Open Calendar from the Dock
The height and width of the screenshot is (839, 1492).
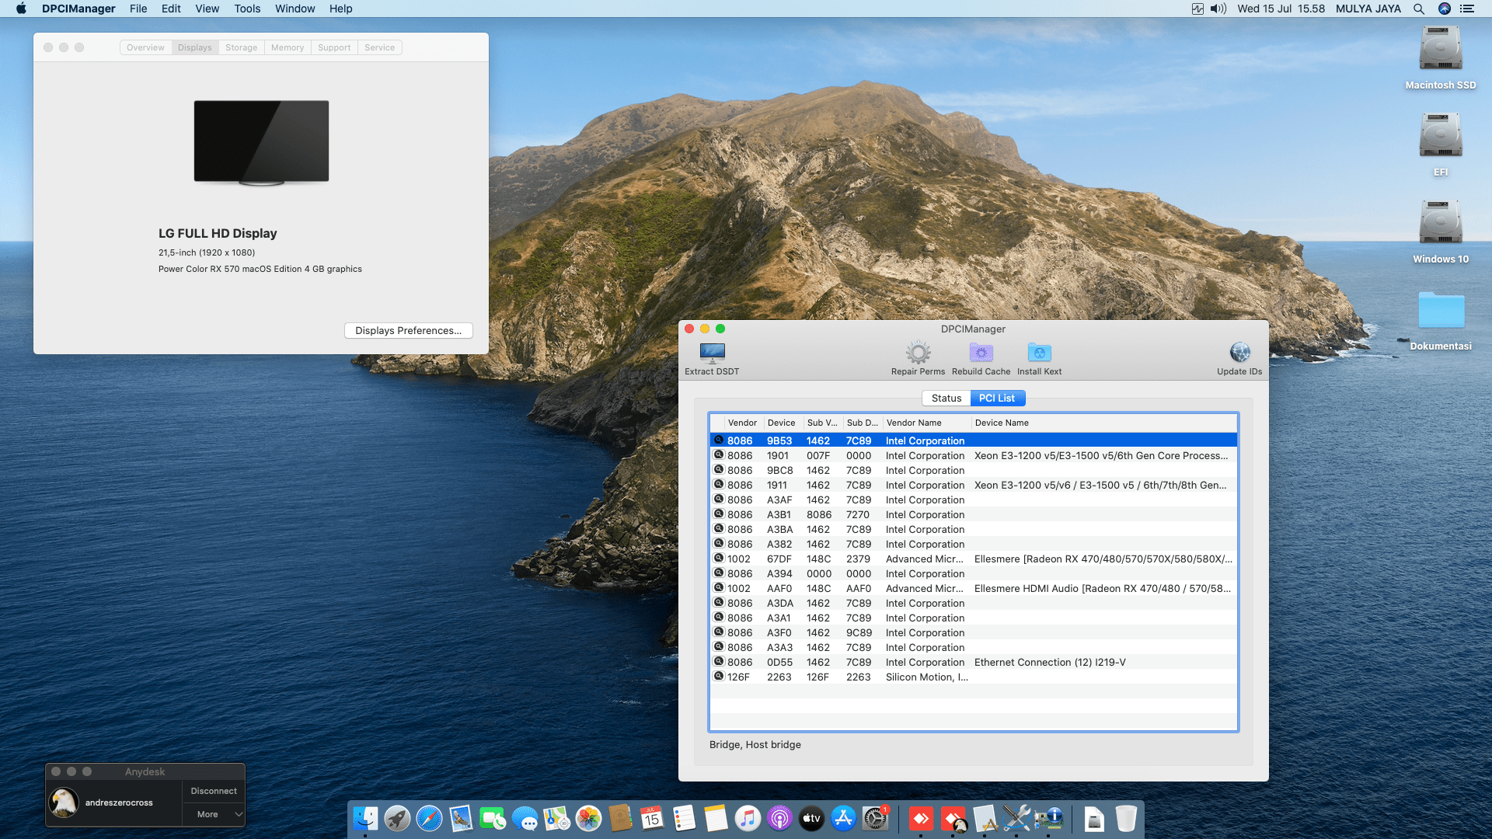pyautogui.click(x=652, y=818)
